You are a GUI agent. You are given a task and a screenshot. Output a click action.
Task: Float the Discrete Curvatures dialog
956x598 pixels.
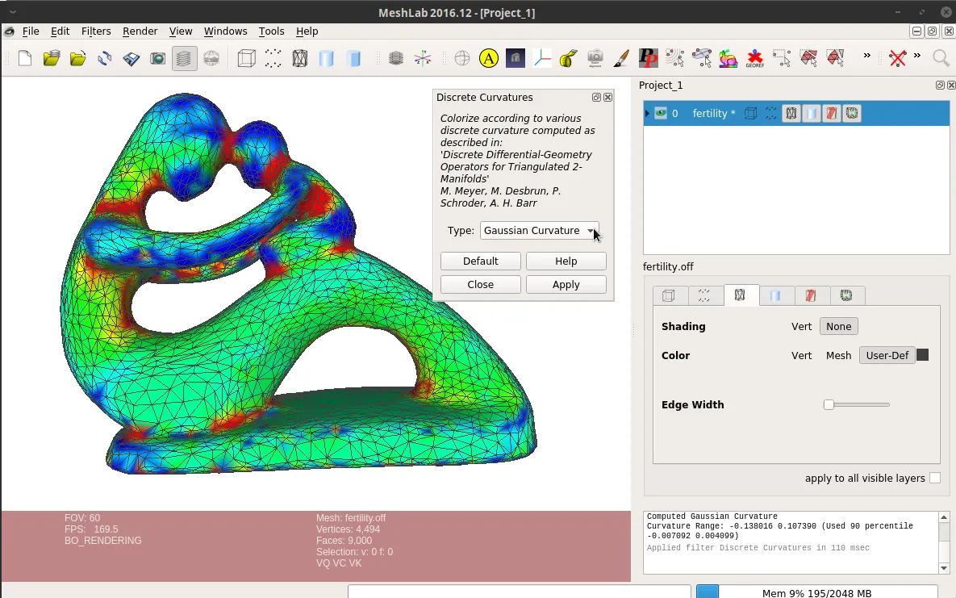point(596,98)
